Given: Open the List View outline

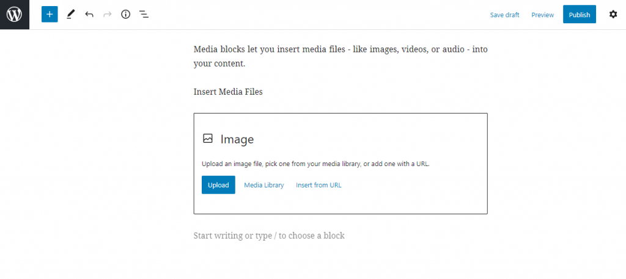Looking at the screenshot, I should pyautogui.click(x=144, y=15).
